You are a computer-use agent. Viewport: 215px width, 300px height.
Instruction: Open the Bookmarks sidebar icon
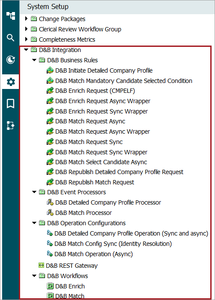[x=10, y=104]
